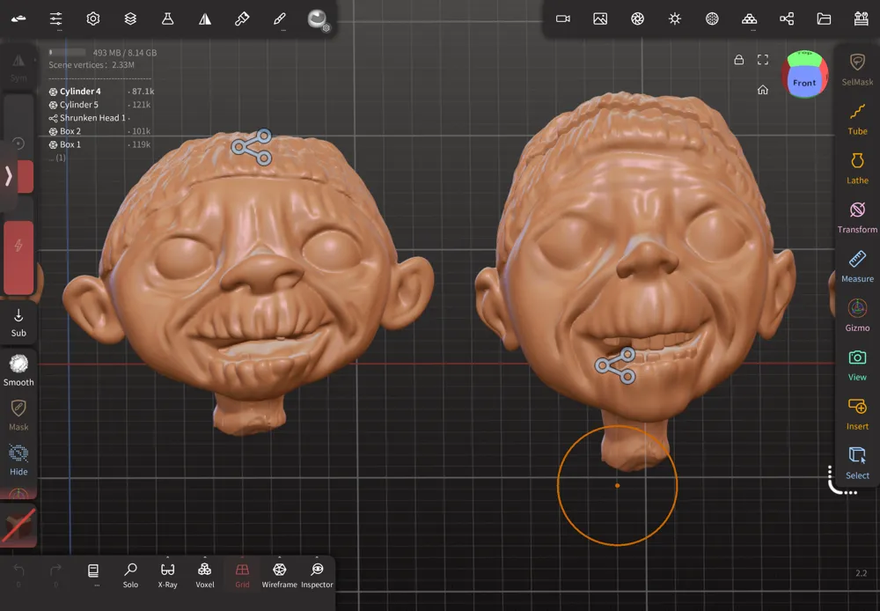
Task: Select Box 1 in scene list
Action: tap(101, 144)
